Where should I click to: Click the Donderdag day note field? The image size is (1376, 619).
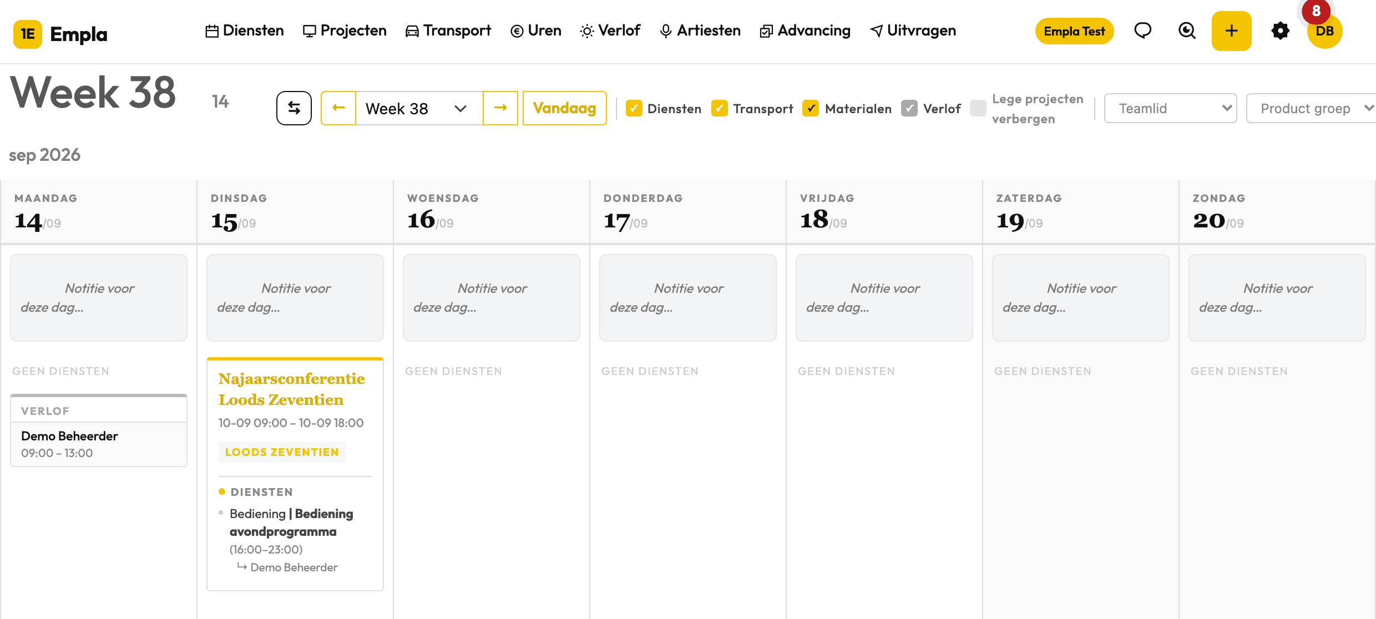[688, 298]
